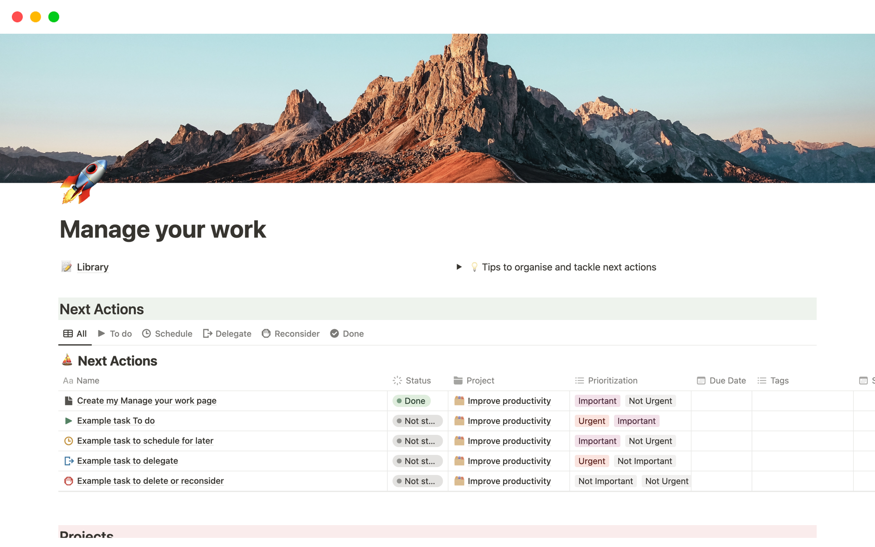Click the clock icon on schedule for later task
This screenshot has height=547, width=875.
68,441
